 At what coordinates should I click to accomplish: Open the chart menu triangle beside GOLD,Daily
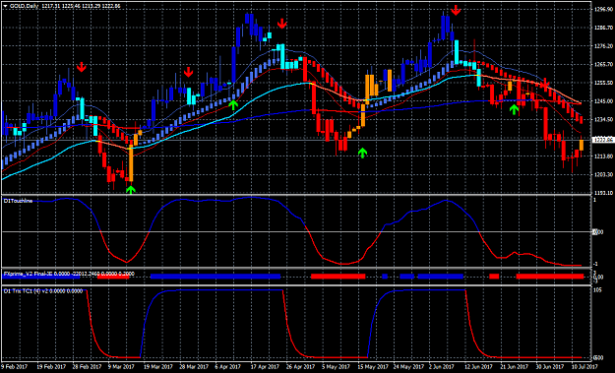[5, 6]
